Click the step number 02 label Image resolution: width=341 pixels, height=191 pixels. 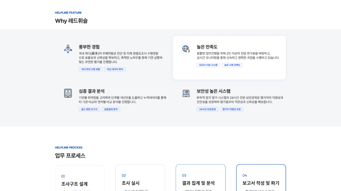(x=124, y=175)
